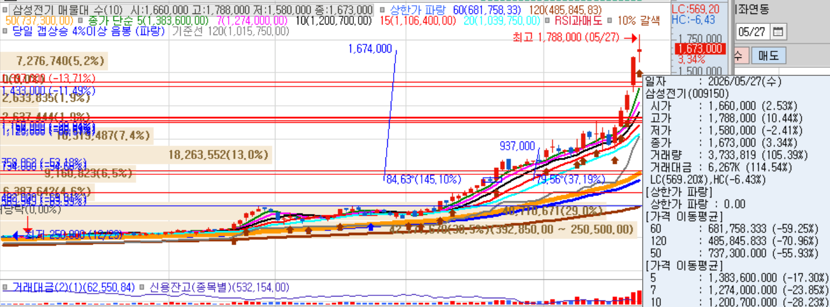Click the red 3,34% change value on axis
The image size is (830, 307).
(x=692, y=59)
